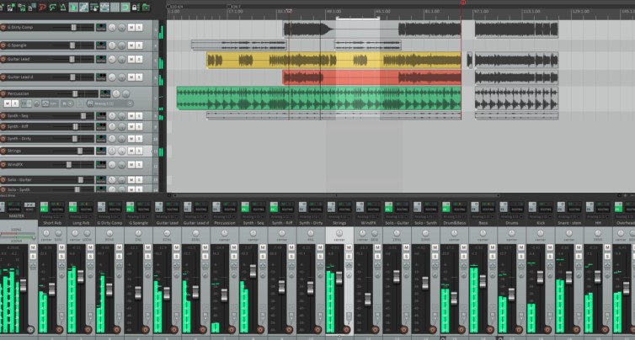635x340 pixels.
Task: Open routing for Synth - Riff track
Action: [101, 127]
